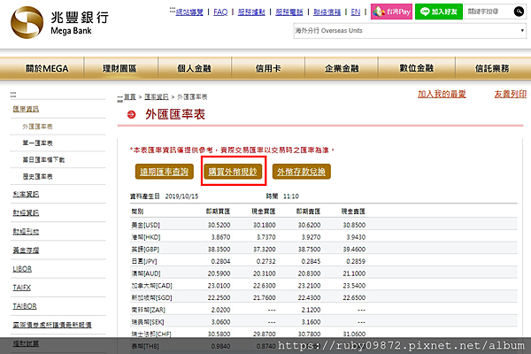The image size is (531, 354).
Task: Open 財經資訊 in left sidebar
Action: pyautogui.click(x=26, y=212)
